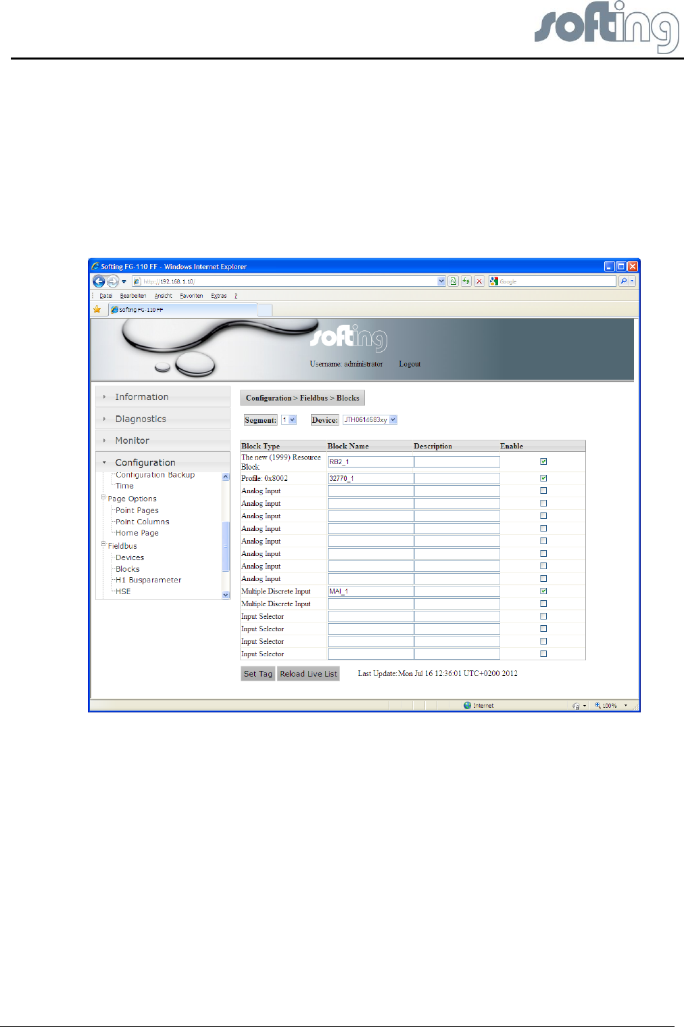Select the Softing FG-110 FF browser tab

point(182,309)
